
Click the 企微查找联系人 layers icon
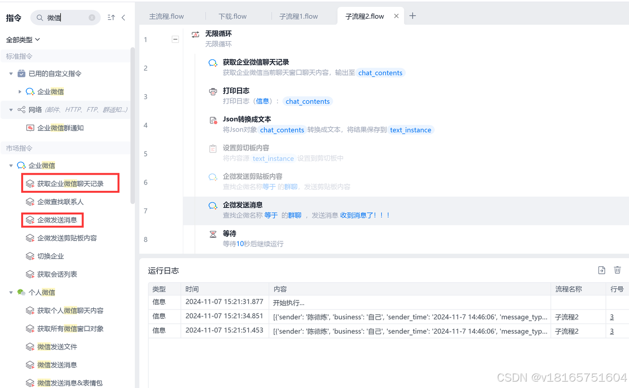pos(30,202)
